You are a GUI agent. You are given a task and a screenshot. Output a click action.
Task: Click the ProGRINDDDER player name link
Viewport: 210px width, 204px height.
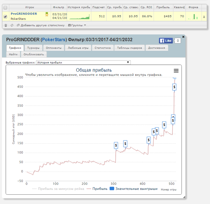tap(24, 14)
